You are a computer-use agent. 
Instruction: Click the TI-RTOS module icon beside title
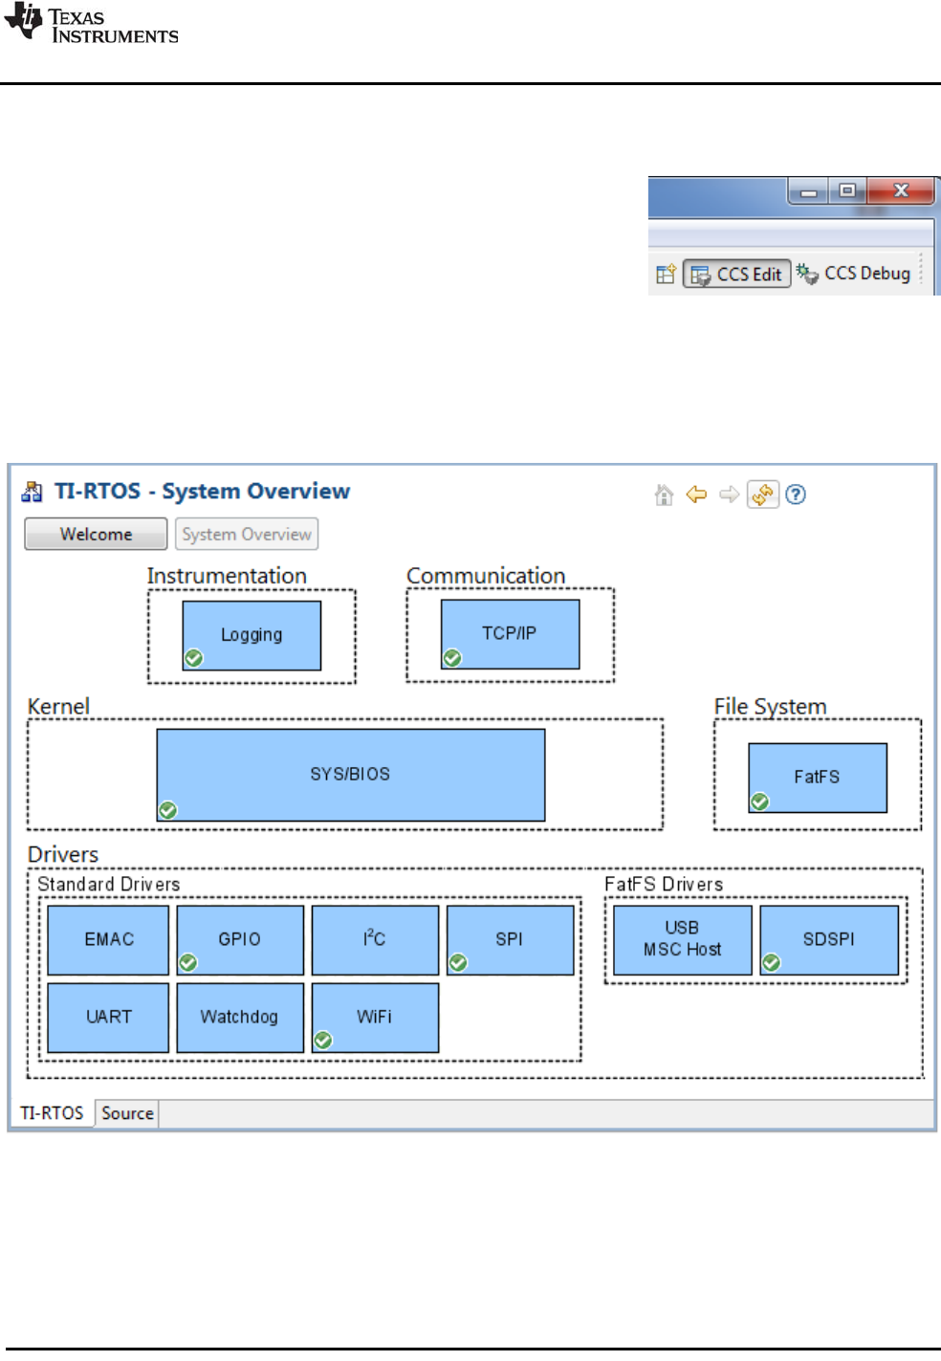click(x=32, y=492)
